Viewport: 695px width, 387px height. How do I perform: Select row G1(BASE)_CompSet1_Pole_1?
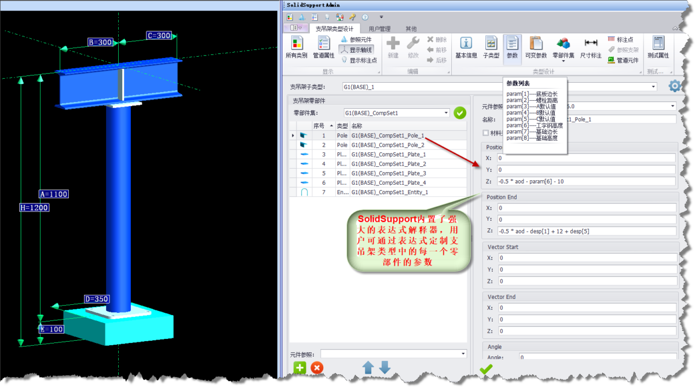coord(378,136)
